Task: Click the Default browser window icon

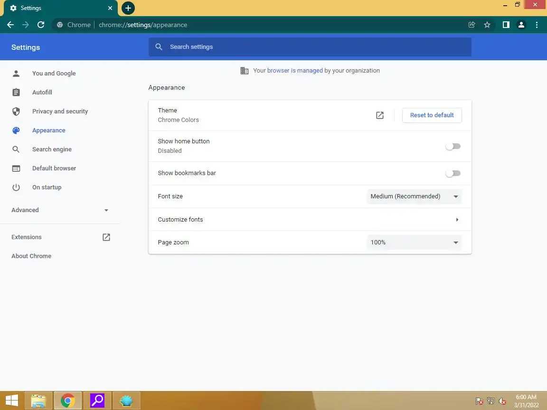Action: click(16, 168)
